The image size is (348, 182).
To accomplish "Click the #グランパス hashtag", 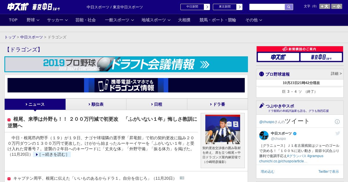I will [x=296, y=156].
